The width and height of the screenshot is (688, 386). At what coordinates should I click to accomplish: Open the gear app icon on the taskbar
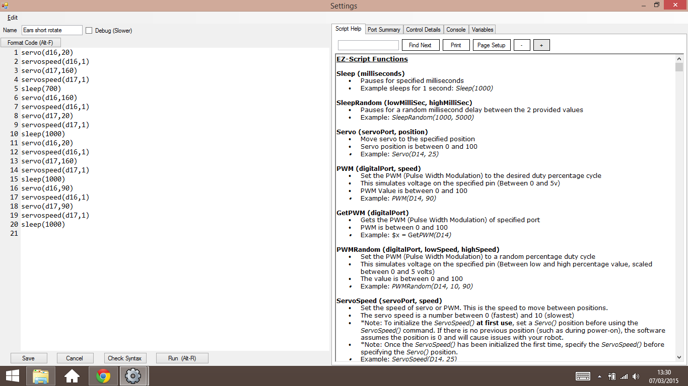[133, 375]
